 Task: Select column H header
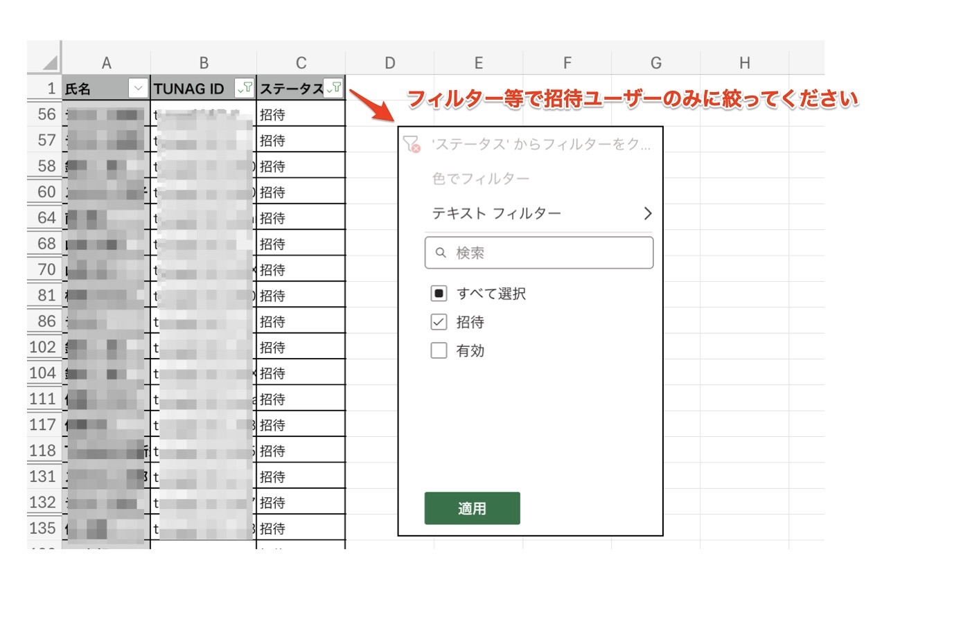(x=745, y=63)
